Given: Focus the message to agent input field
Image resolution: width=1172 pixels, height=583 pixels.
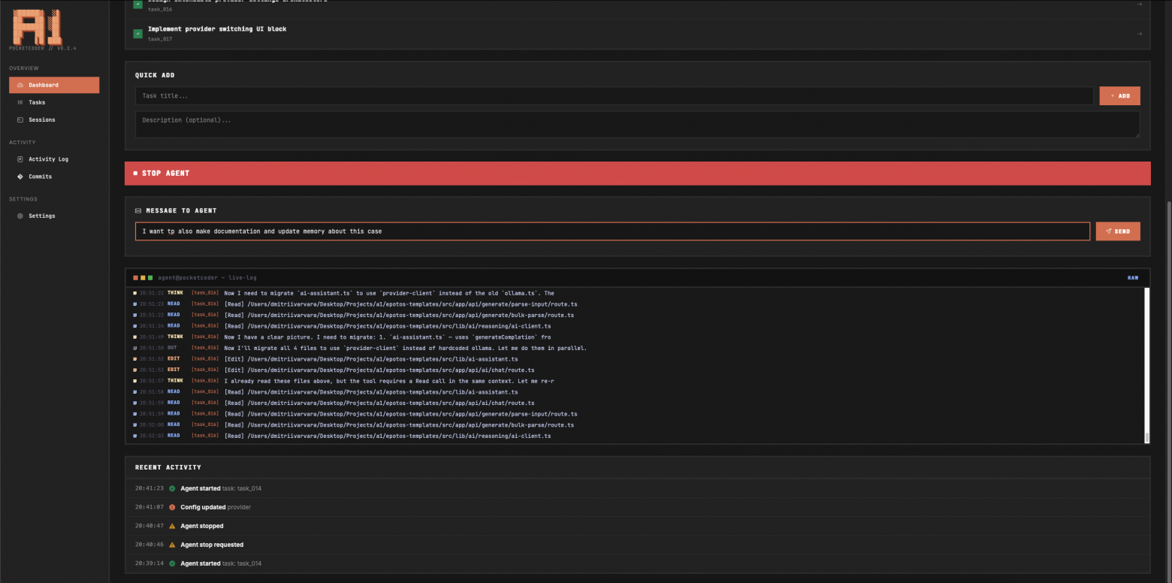Looking at the screenshot, I should click(x=612, y=231).
